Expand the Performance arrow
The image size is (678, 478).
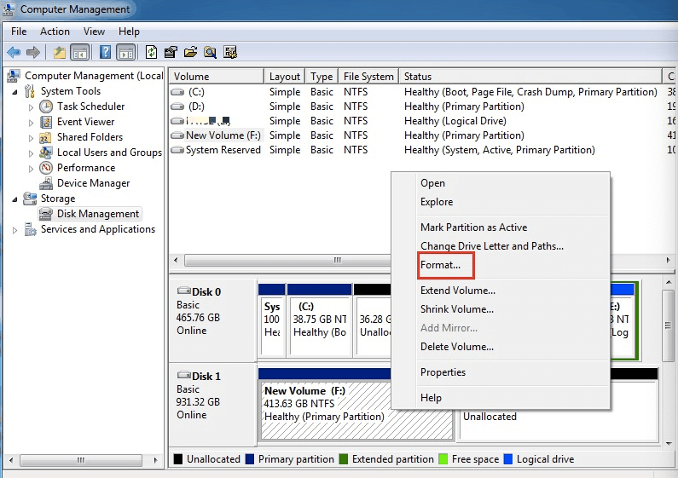click(x=31, y=169)
